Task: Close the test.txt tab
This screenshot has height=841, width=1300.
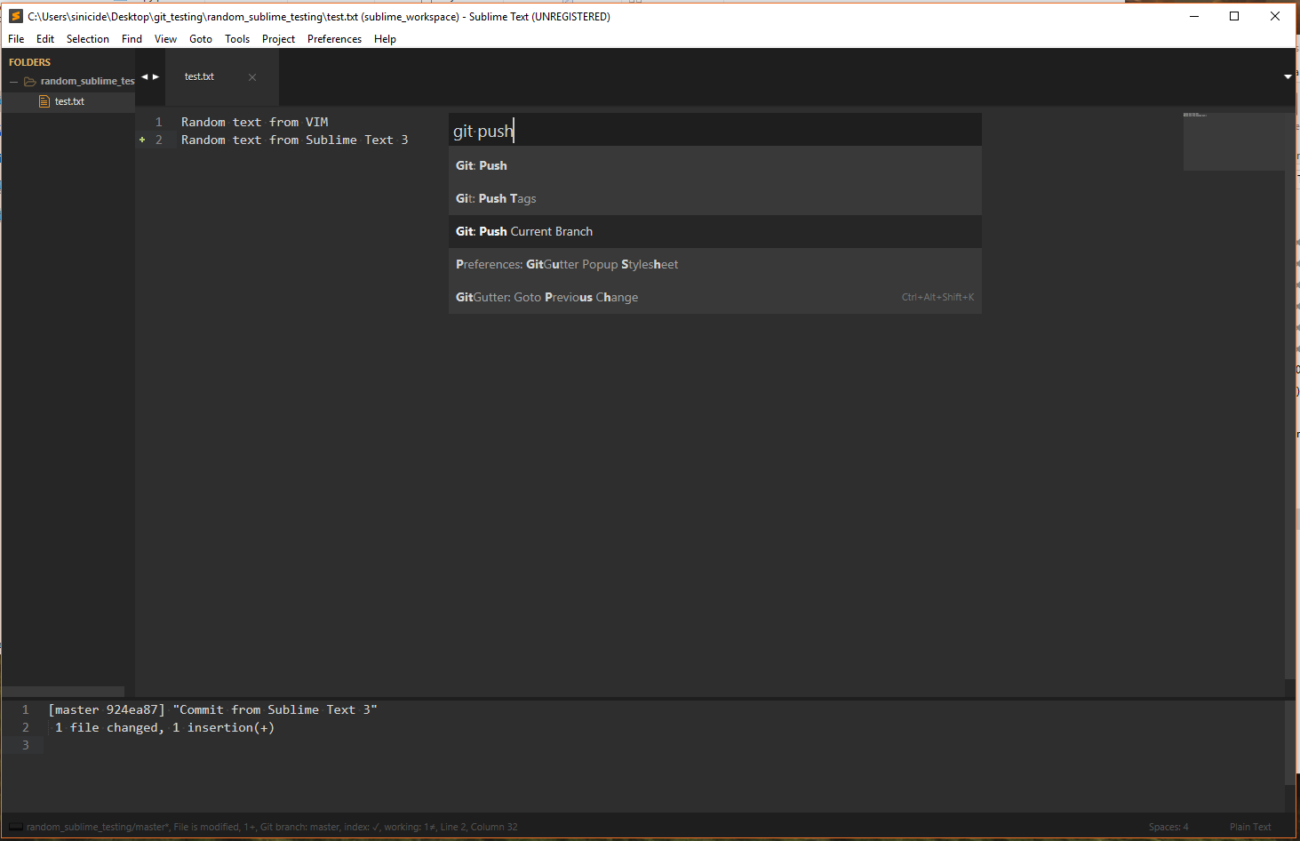Action: point(252,77)
